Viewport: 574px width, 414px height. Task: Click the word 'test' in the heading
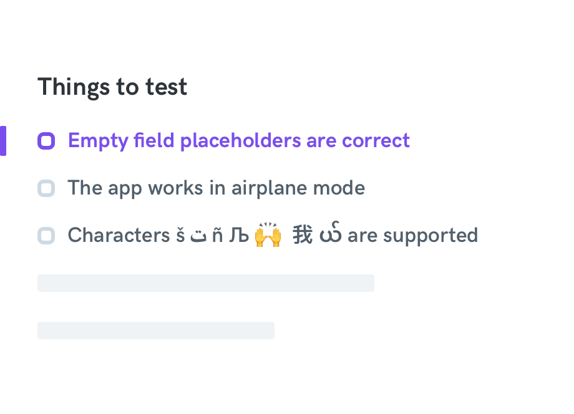pyautogui.click(x=167, y=87)
